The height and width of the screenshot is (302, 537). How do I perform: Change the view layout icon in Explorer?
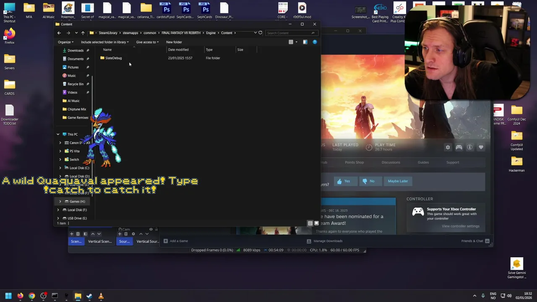tap(291, 42)
